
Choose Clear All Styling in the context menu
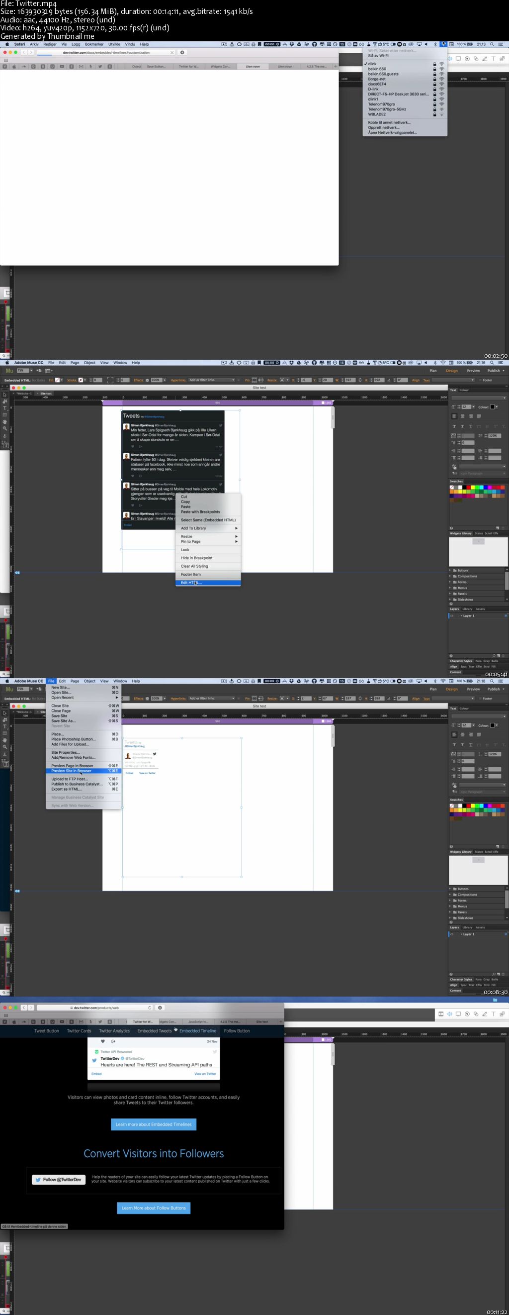pyautogui.click(x=208, y=566)
